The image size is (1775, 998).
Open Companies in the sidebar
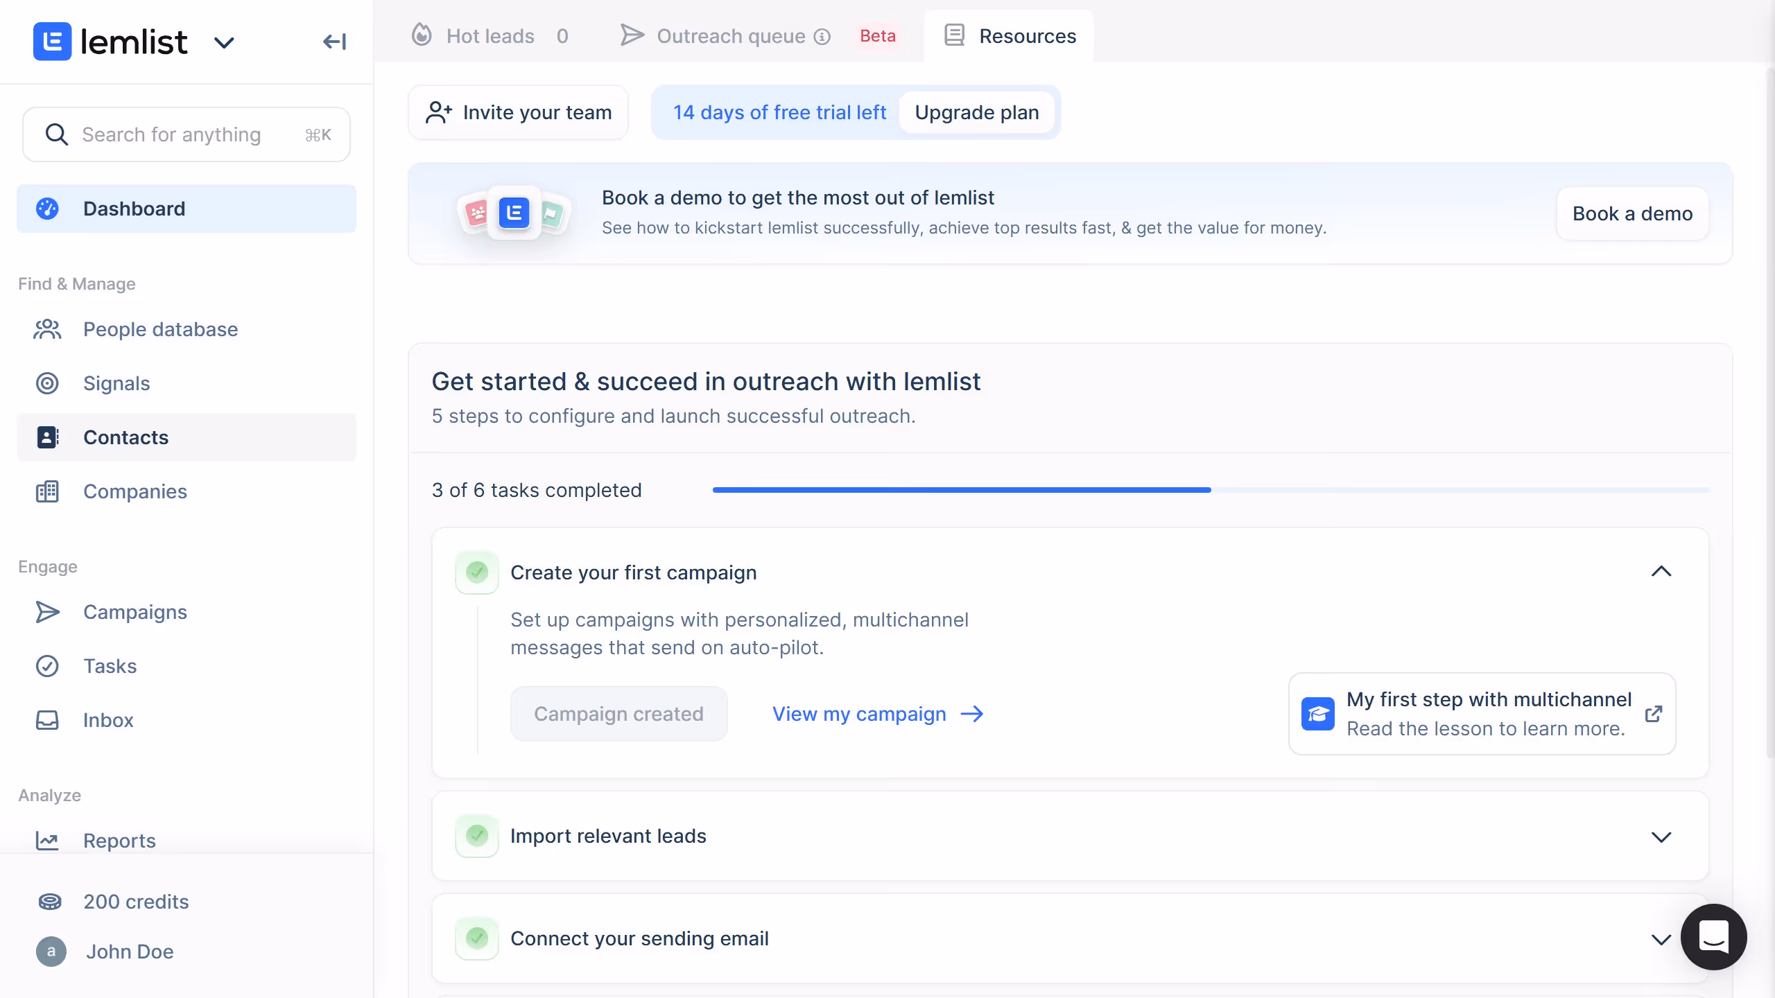[x=187, y=491]
